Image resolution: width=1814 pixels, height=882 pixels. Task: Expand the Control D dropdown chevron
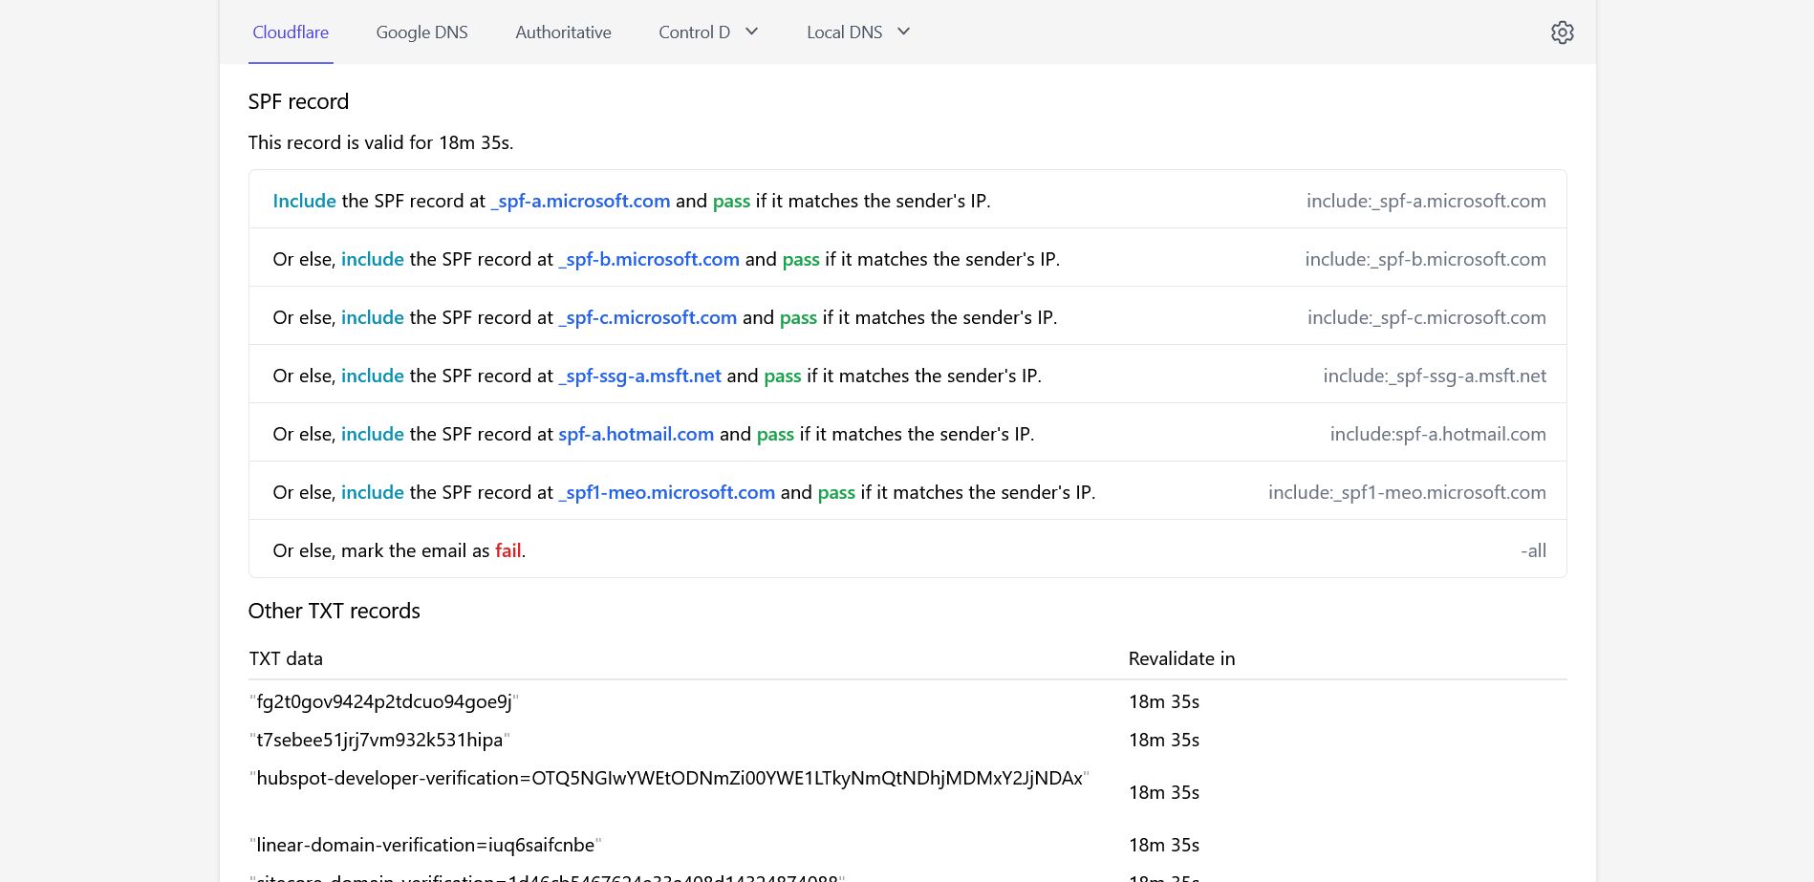(751, 32)
